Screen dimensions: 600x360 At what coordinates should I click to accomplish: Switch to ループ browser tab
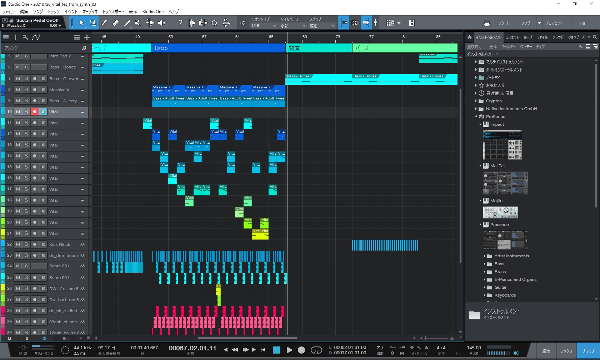click(528, 37)
